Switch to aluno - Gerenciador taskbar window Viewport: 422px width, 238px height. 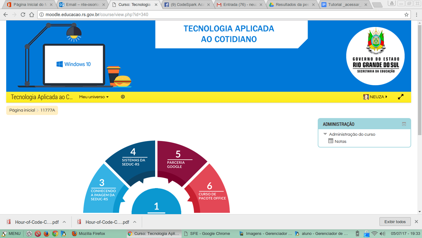click(321, 234)
